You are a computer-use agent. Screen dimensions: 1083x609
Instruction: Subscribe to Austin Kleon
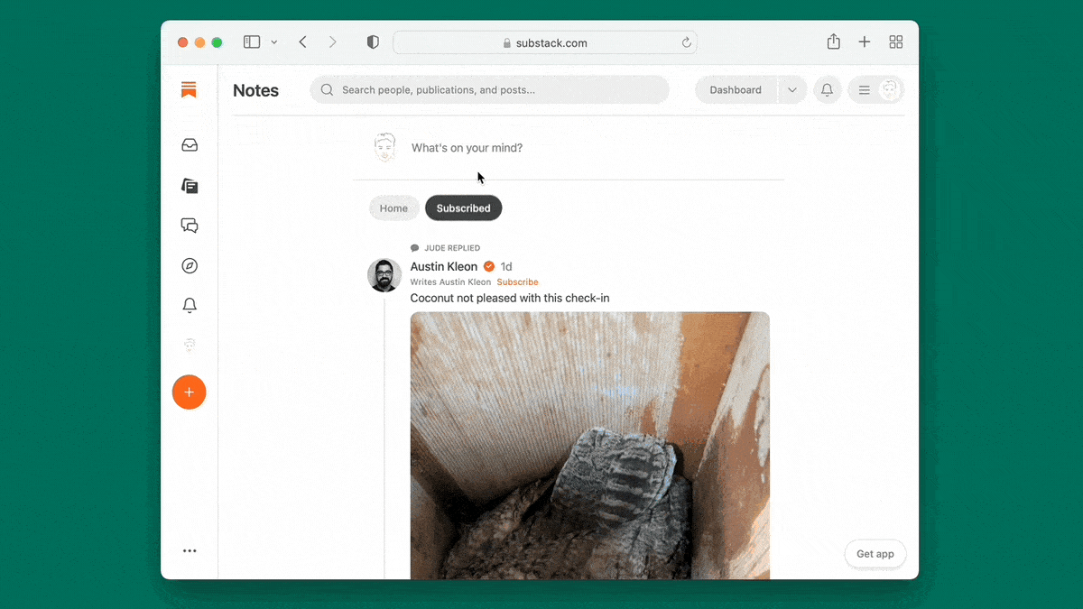pos(517,281)
